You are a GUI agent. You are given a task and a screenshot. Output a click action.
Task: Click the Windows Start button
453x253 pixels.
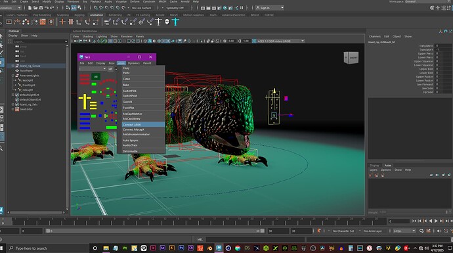pos(1,248)
